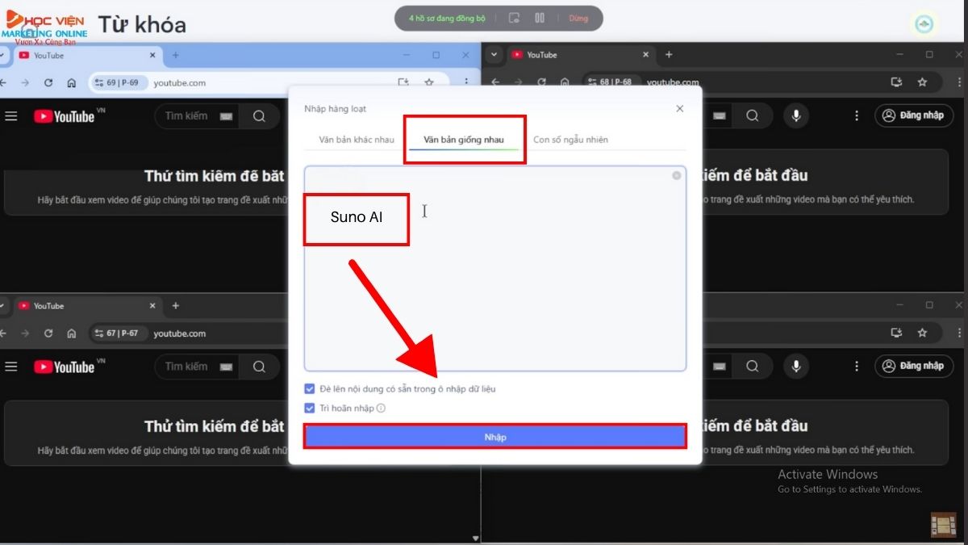Open the YouTube three-dot options menu

[857, 115]
